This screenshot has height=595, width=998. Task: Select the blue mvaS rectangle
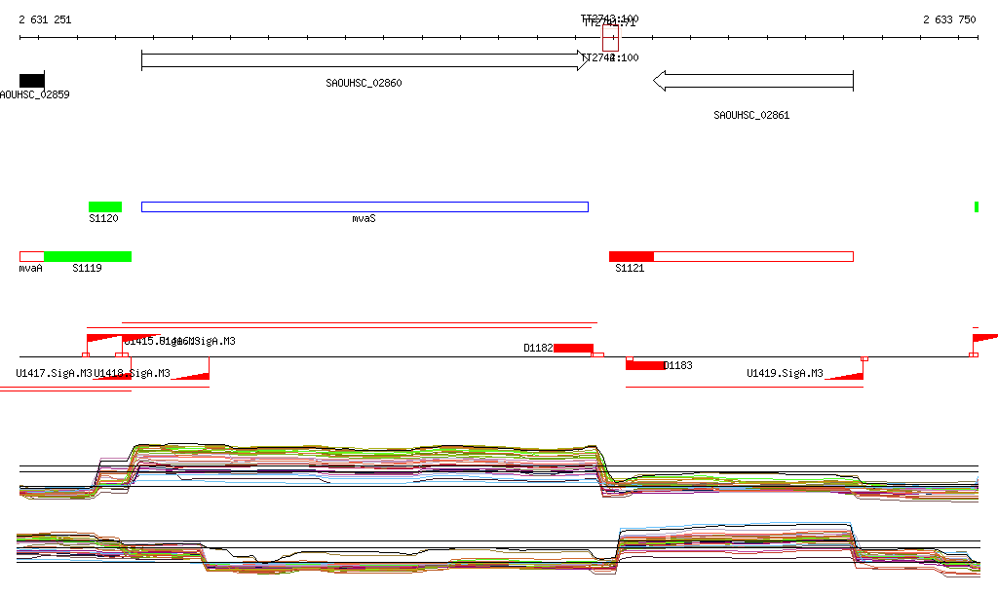365,206
